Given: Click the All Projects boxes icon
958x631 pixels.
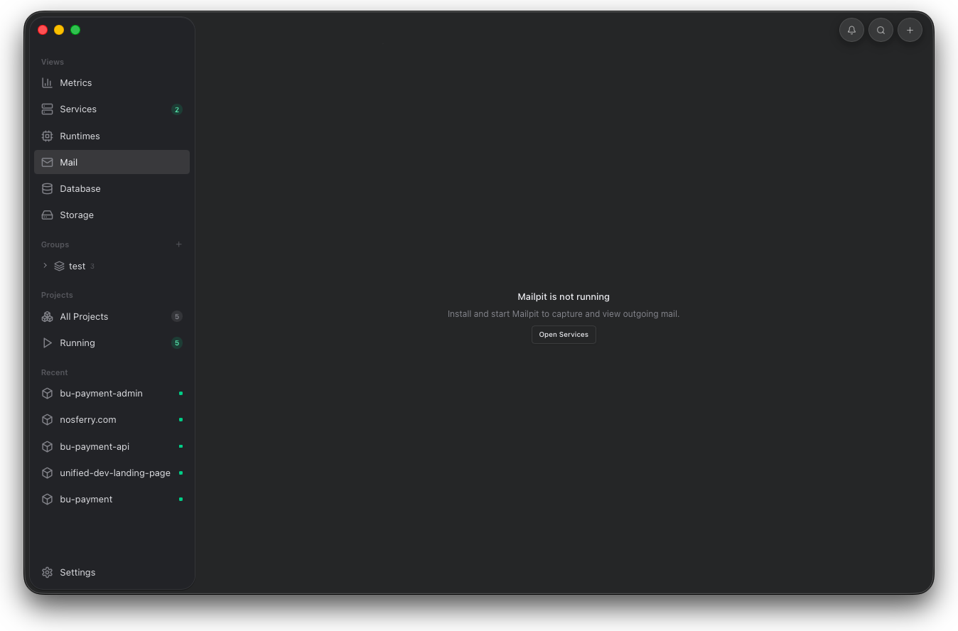Looking at the screenshot, I should [x=47, y=316].
